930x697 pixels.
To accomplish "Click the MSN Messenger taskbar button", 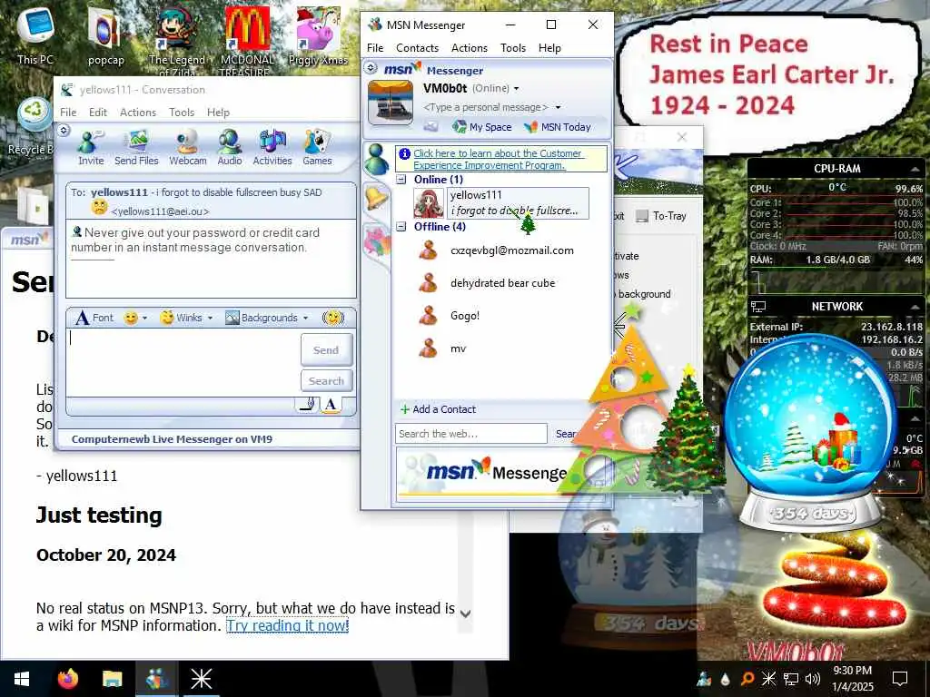I will click(156, 679).
